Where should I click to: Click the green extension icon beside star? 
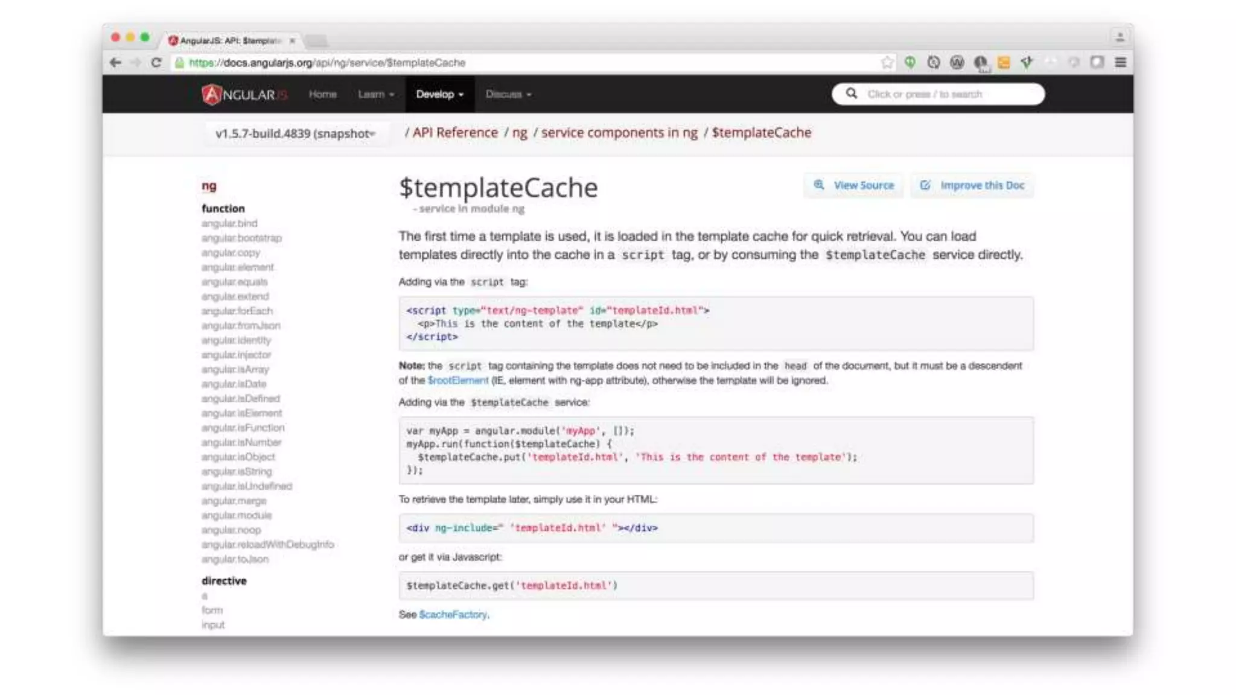[909, 62]
